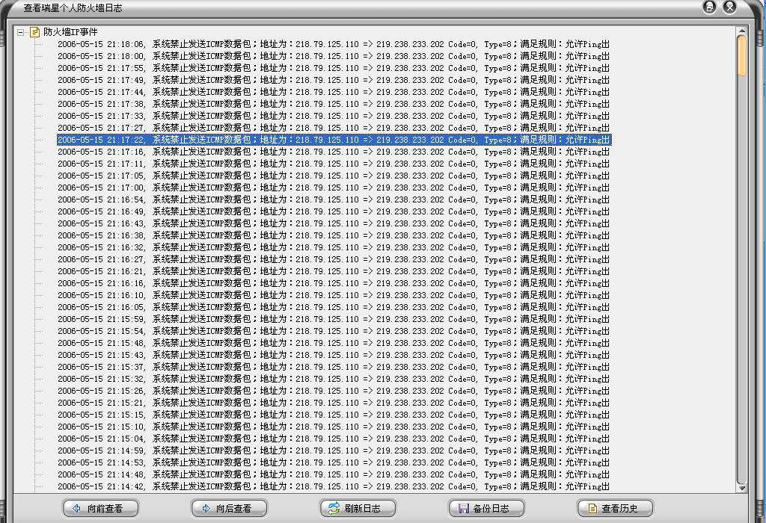Click the 向后查看 button
This screenshot has width=766, height=523.
(x=229, y=508)
